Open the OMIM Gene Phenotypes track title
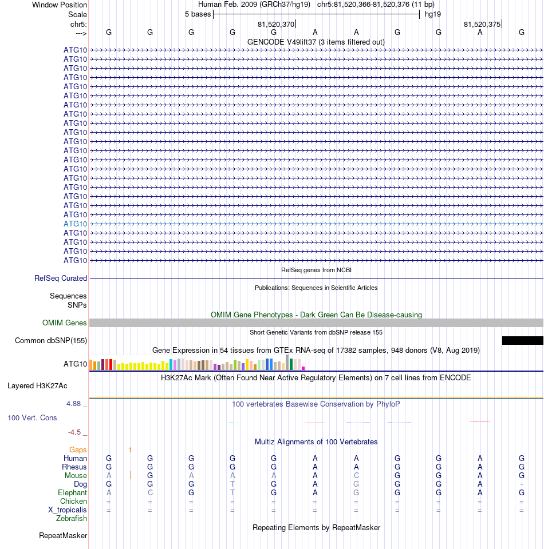The width and height of the screenshot is (544, 549). click(316, 315)
